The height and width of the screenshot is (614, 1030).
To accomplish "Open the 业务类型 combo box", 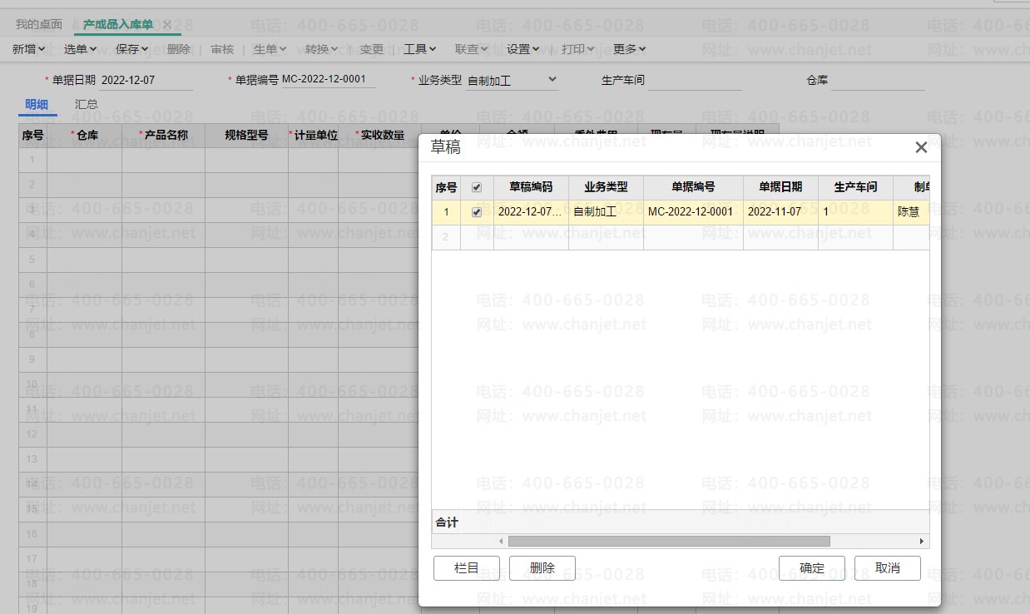I will point(512,81).
